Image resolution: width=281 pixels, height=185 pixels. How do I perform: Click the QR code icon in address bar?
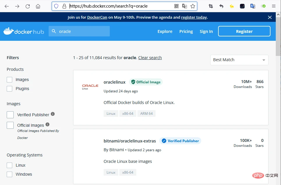(x=176, y=6)
